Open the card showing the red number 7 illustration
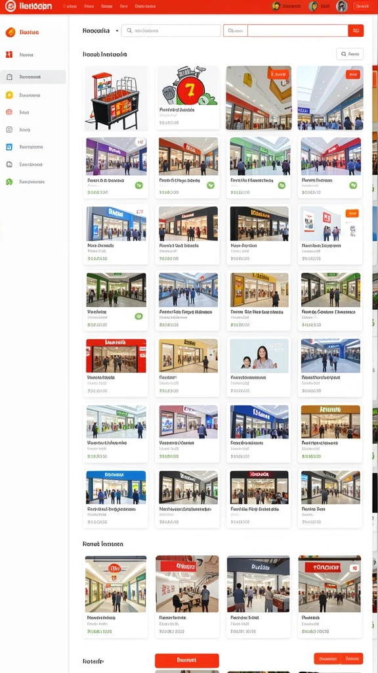 [187, 98]
